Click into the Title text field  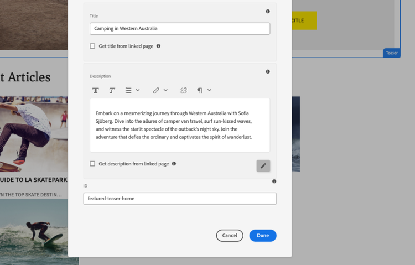tap(180, 29)
